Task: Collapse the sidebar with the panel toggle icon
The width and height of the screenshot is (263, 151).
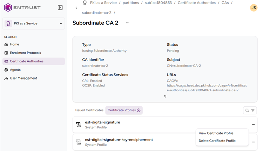Action: click(60, 7)
